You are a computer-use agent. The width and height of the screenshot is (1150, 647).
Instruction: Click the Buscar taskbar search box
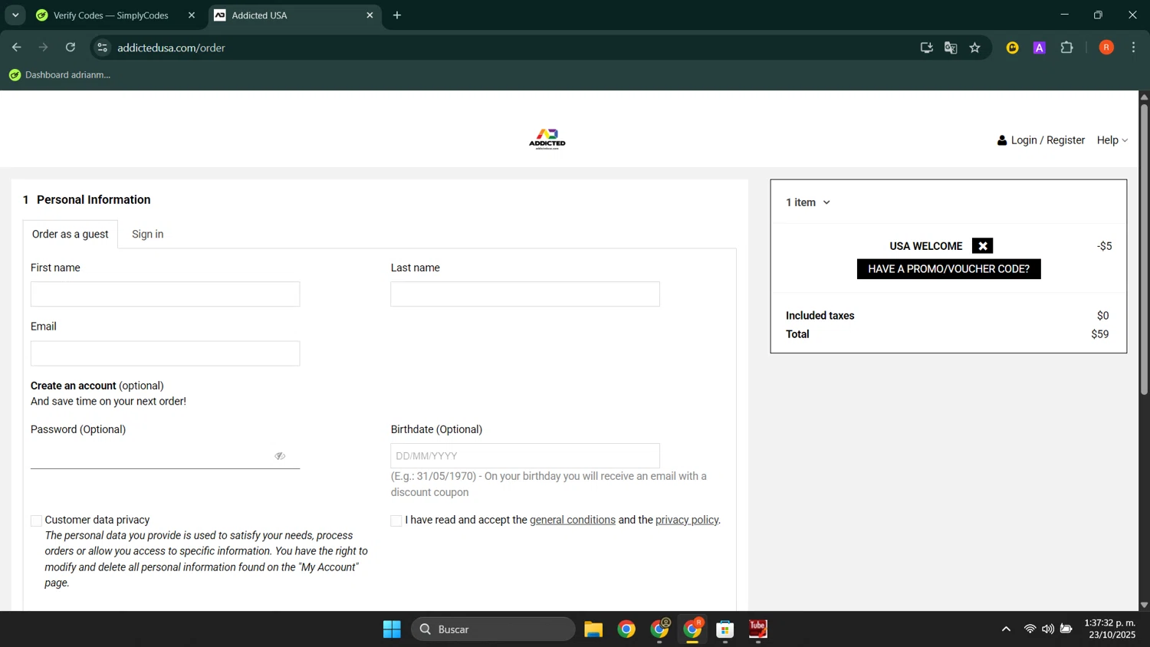tap(493, 629)
